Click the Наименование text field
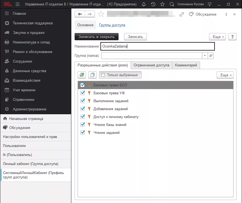Screen dimensions: 242x203 157,46
